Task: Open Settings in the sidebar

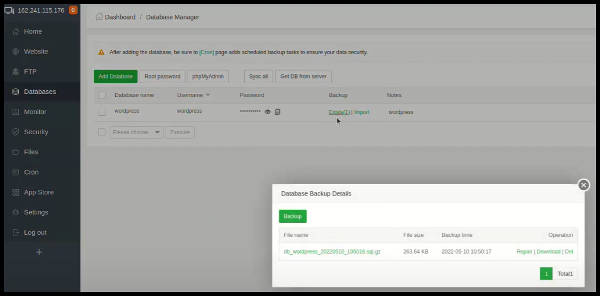Action: point(36,212)
